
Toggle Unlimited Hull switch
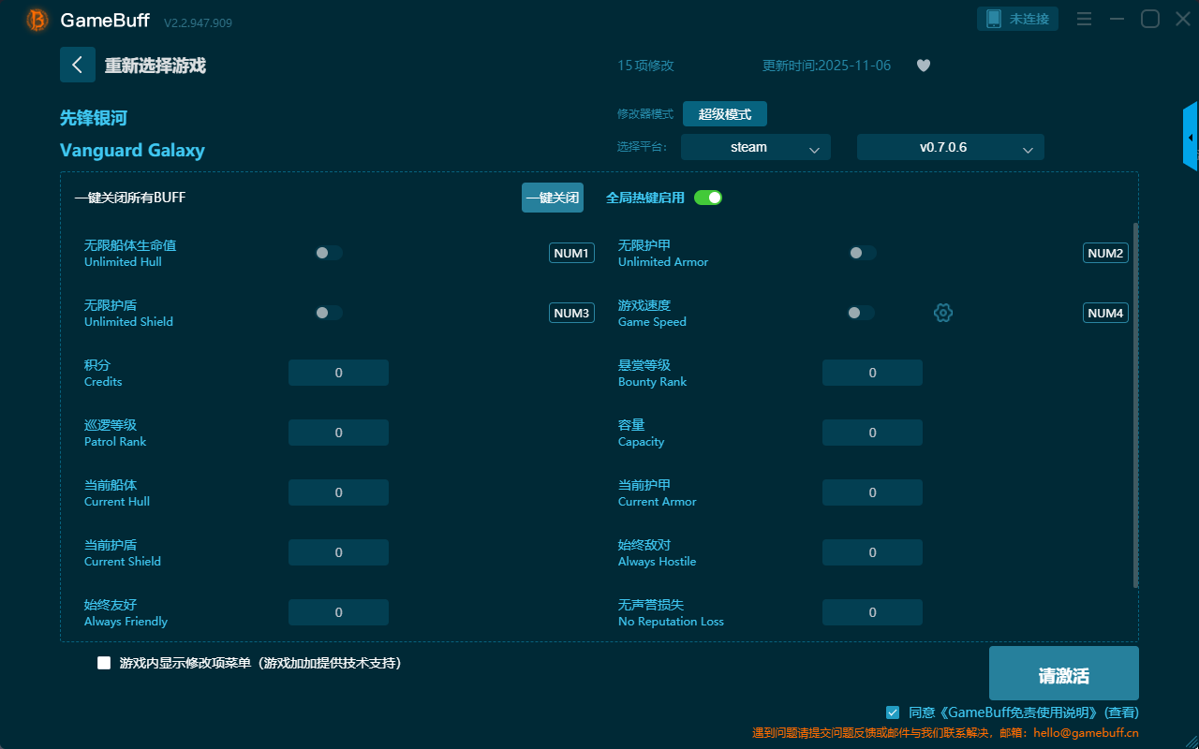point(329,253)
